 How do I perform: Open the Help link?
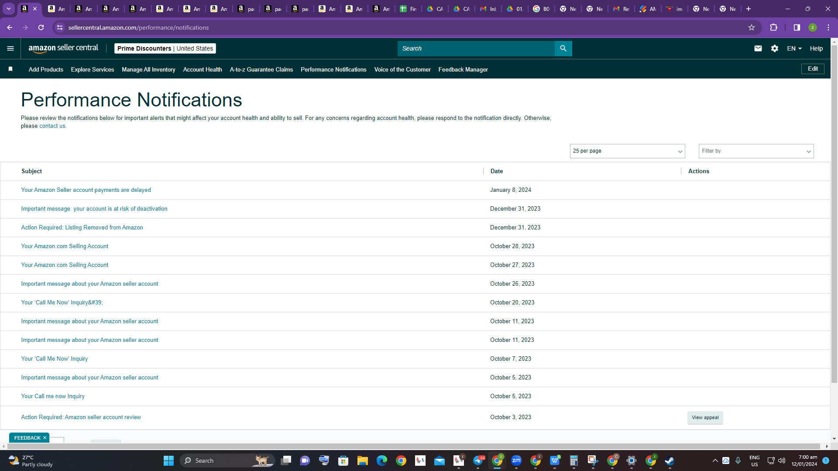tap(816, 48)
